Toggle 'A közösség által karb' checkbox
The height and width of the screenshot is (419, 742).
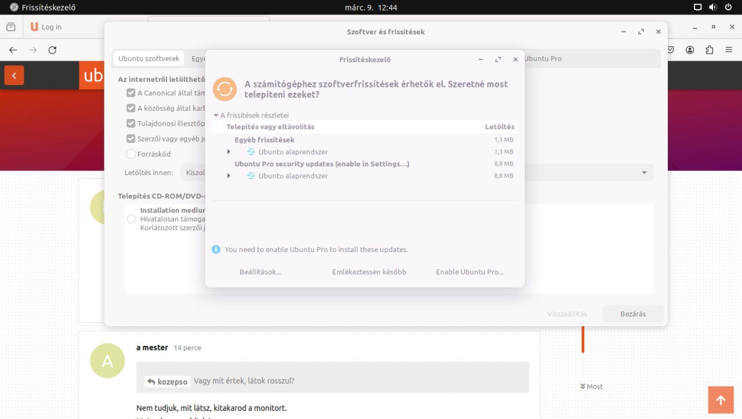pos(131,108)
